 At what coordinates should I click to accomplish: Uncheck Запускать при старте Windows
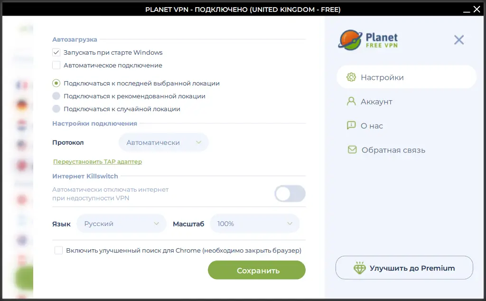click(x=56, y=52)
